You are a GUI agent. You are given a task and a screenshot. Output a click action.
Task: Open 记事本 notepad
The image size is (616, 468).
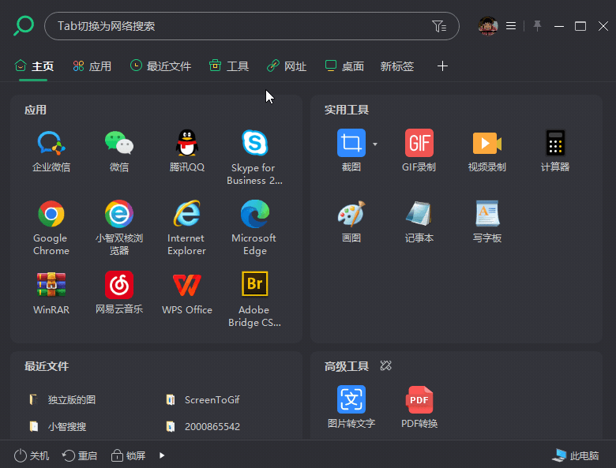(x=419, y=222)
